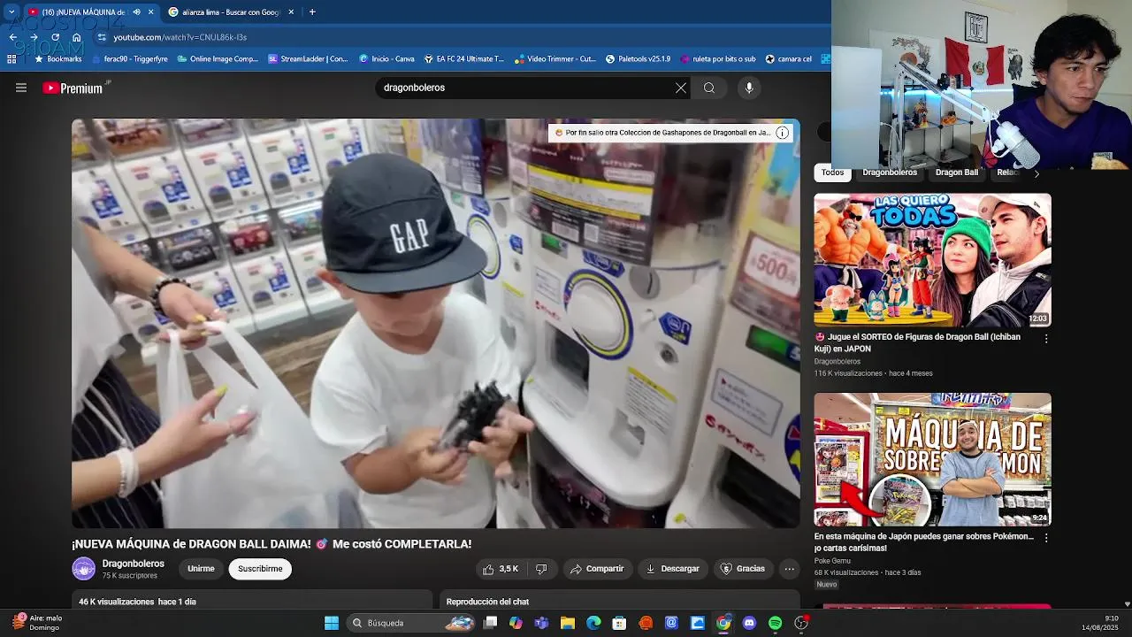Start voice search with the microphone

pos(749,88)
